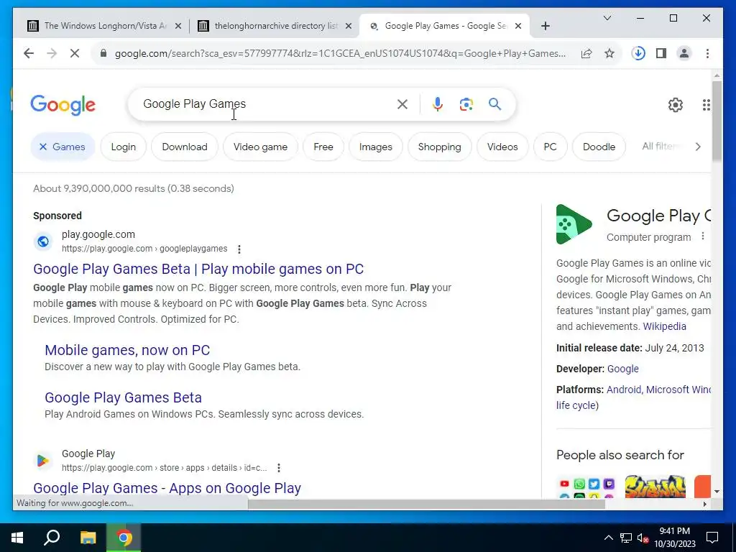Open Google quick settings gear

coord(676,105)
